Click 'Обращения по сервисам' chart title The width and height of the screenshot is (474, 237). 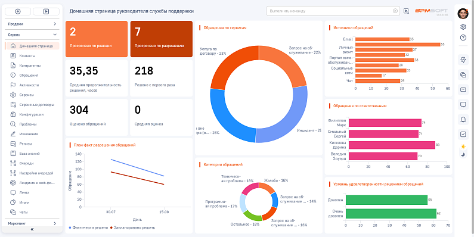(x=225, y=28)
